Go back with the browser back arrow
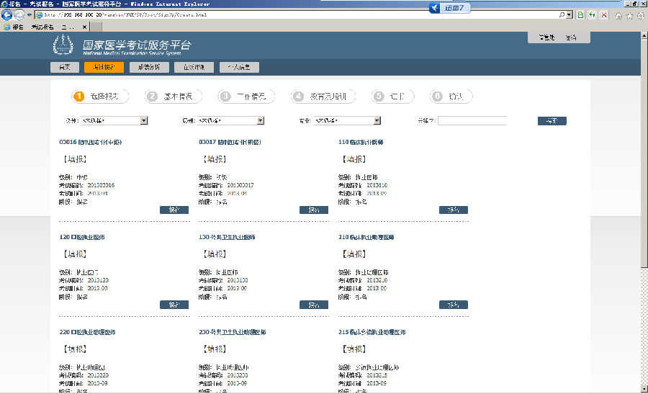This screenshot has width=648, height=394. pyautogui.click(x=6, y=15)
